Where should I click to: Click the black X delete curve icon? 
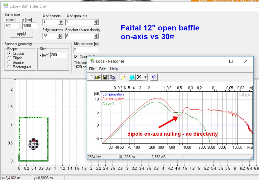[139, 77]
